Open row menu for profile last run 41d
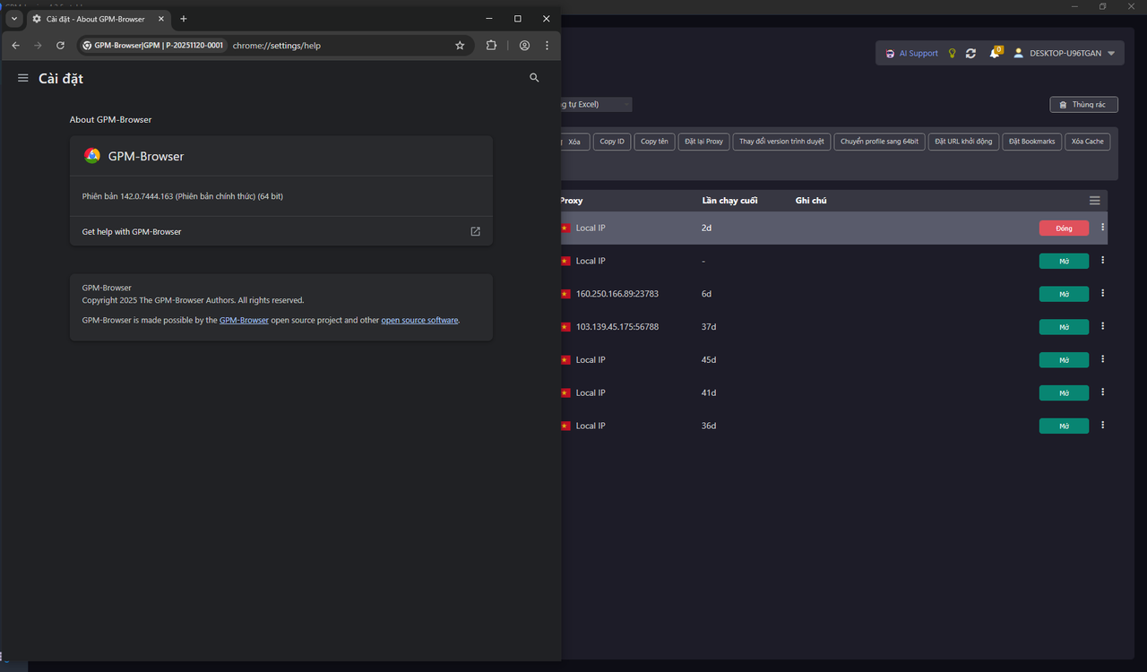 pos(1102,392)
